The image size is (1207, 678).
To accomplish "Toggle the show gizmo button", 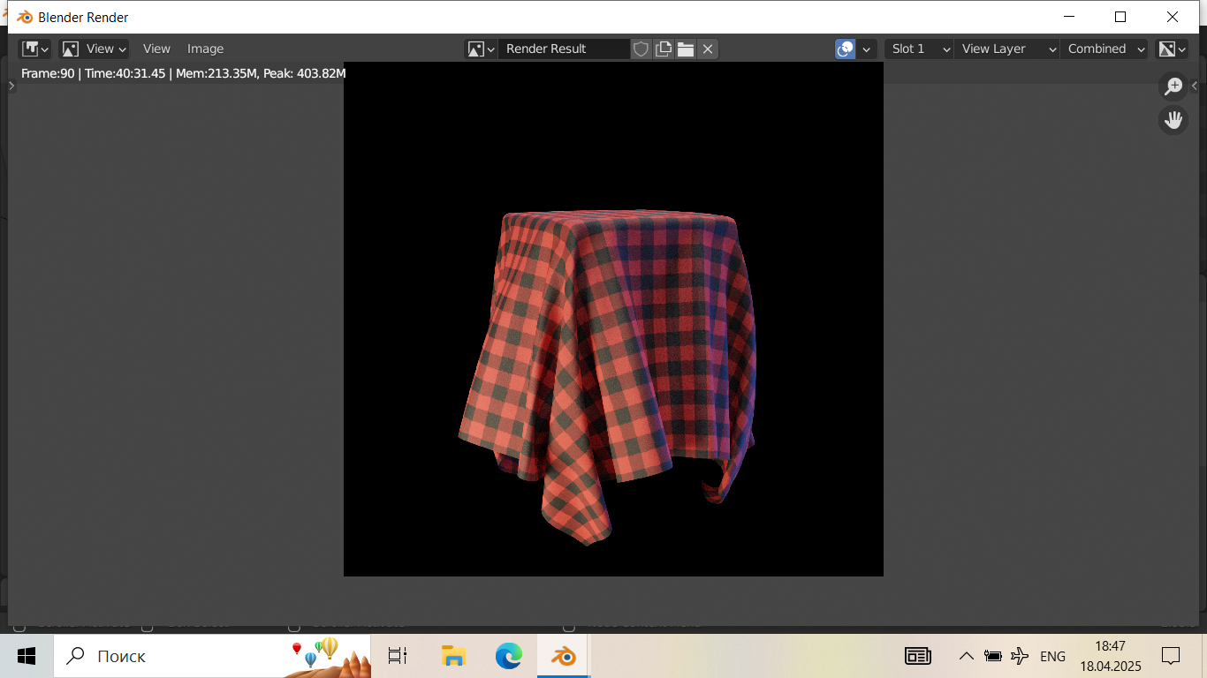I will pos(845,49).
